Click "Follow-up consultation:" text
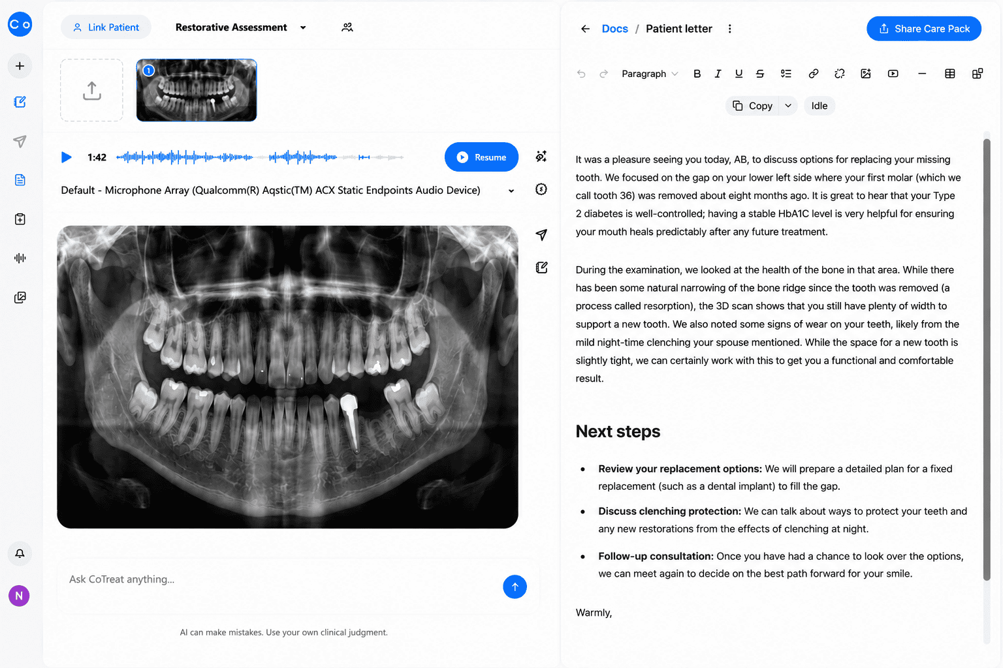1003x668 pixels. coord(656,556)
